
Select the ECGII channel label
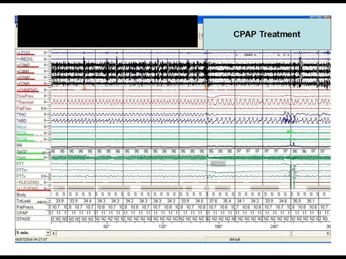pyautogui.click(x=22, y=139)
